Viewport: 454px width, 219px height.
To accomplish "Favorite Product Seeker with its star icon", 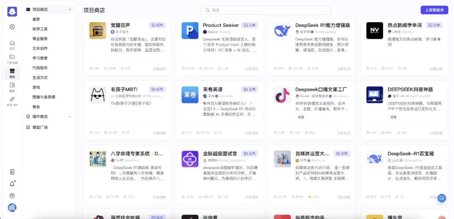I will pos(219,69).
